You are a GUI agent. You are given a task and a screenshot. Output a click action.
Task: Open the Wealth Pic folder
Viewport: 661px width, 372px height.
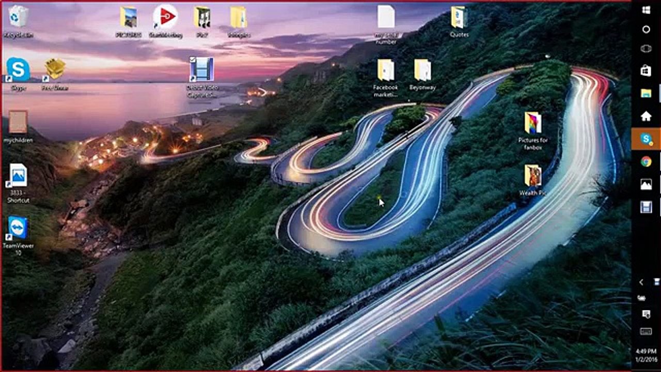(533, 180)
